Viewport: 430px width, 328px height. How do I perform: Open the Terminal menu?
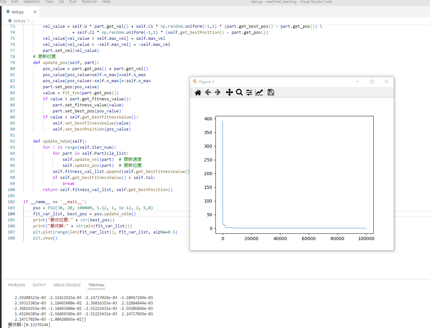89,2
